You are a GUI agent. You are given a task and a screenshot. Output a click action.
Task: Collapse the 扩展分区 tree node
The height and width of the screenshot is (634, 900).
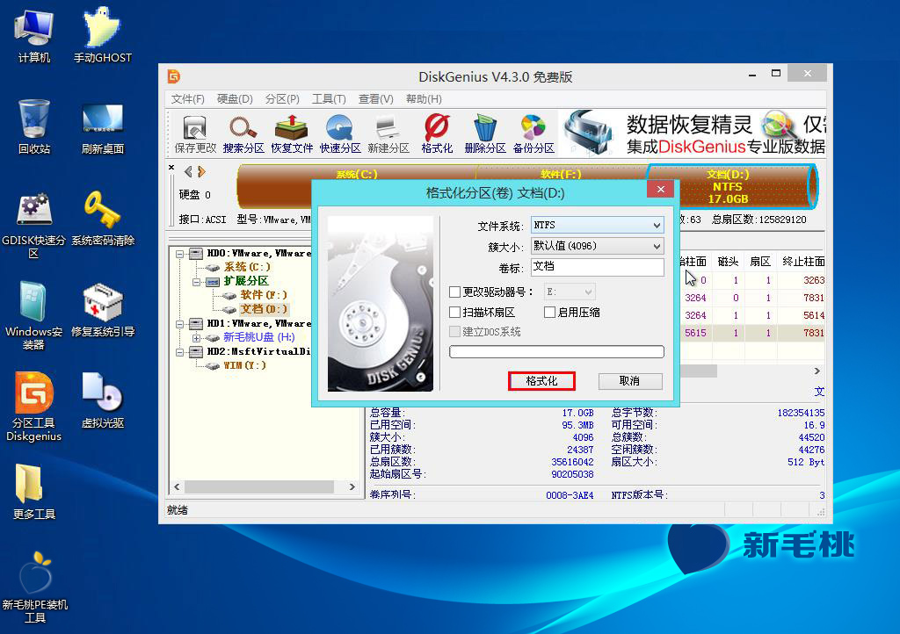tap(196, 282)
